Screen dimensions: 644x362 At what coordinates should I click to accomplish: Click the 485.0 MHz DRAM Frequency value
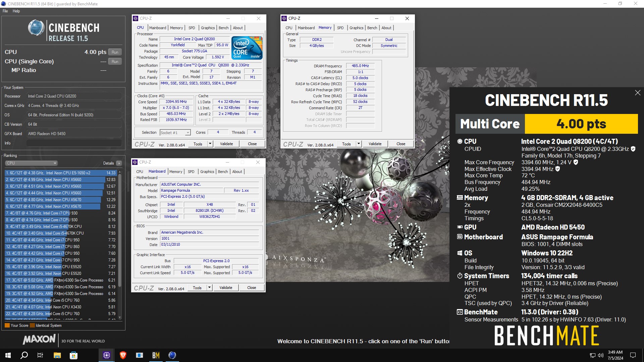click(360, 66)
